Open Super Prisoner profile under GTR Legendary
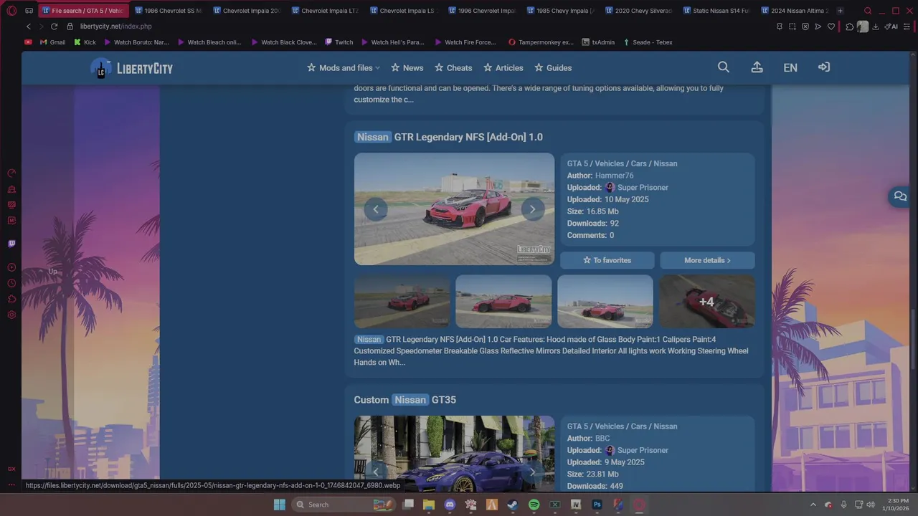The image size is (918, 516). pos(643,188)
